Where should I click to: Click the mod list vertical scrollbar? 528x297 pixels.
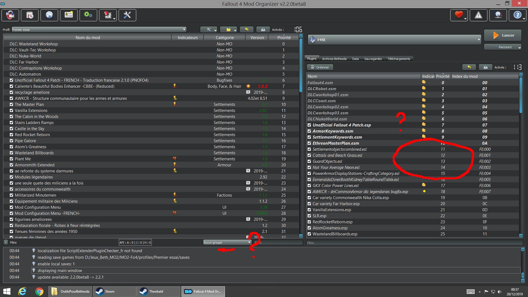pyautogui.click(x=301, y=136)
